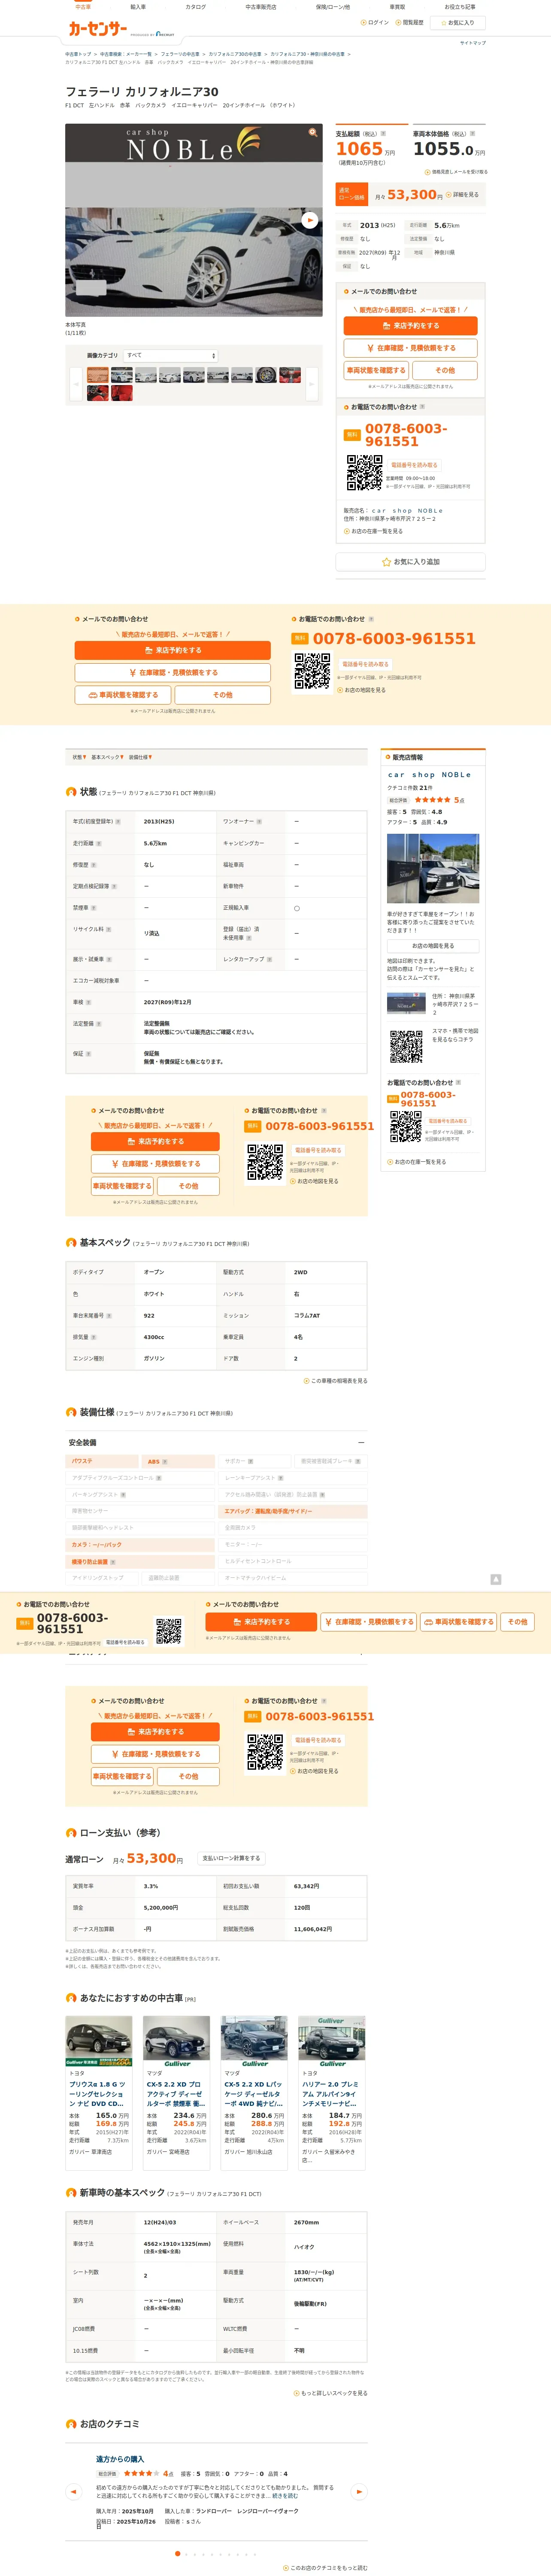Open お役立ち記事 in the top navigation
Image resolution: width=551 pixels, height=2576 pixels.
coord(459,7)
